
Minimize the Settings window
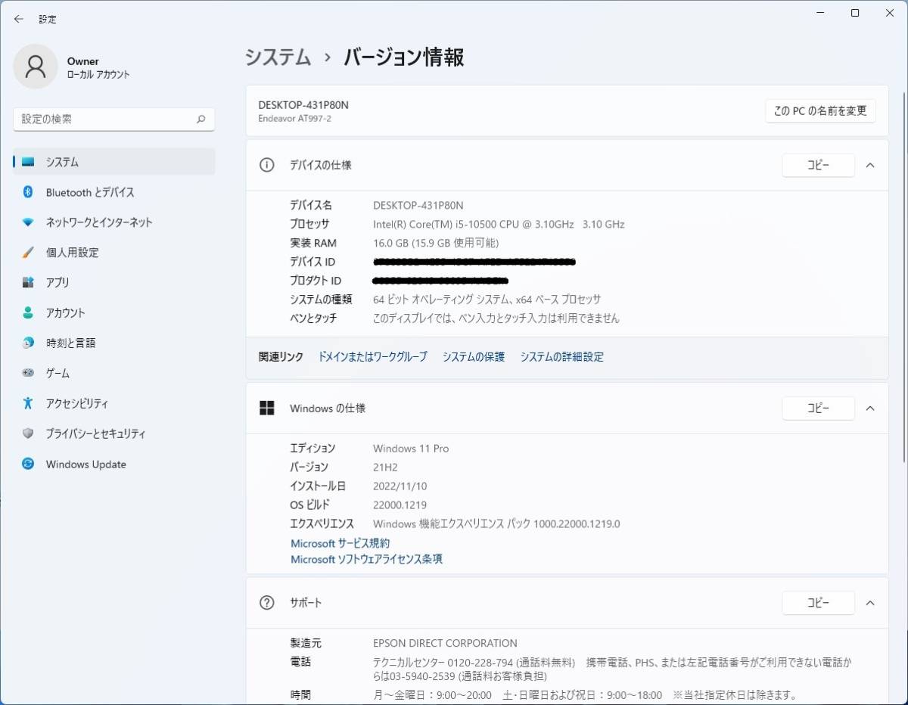[x=820, y=13]
